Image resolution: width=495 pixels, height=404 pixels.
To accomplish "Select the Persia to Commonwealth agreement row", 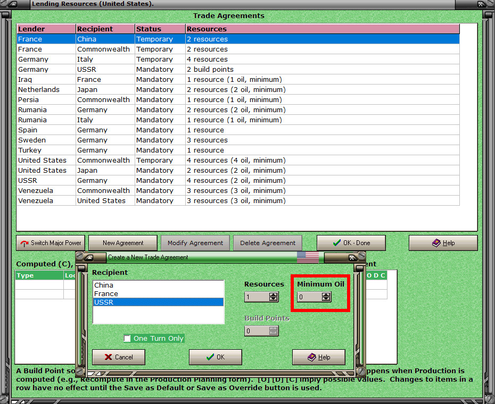I will 238,99.
